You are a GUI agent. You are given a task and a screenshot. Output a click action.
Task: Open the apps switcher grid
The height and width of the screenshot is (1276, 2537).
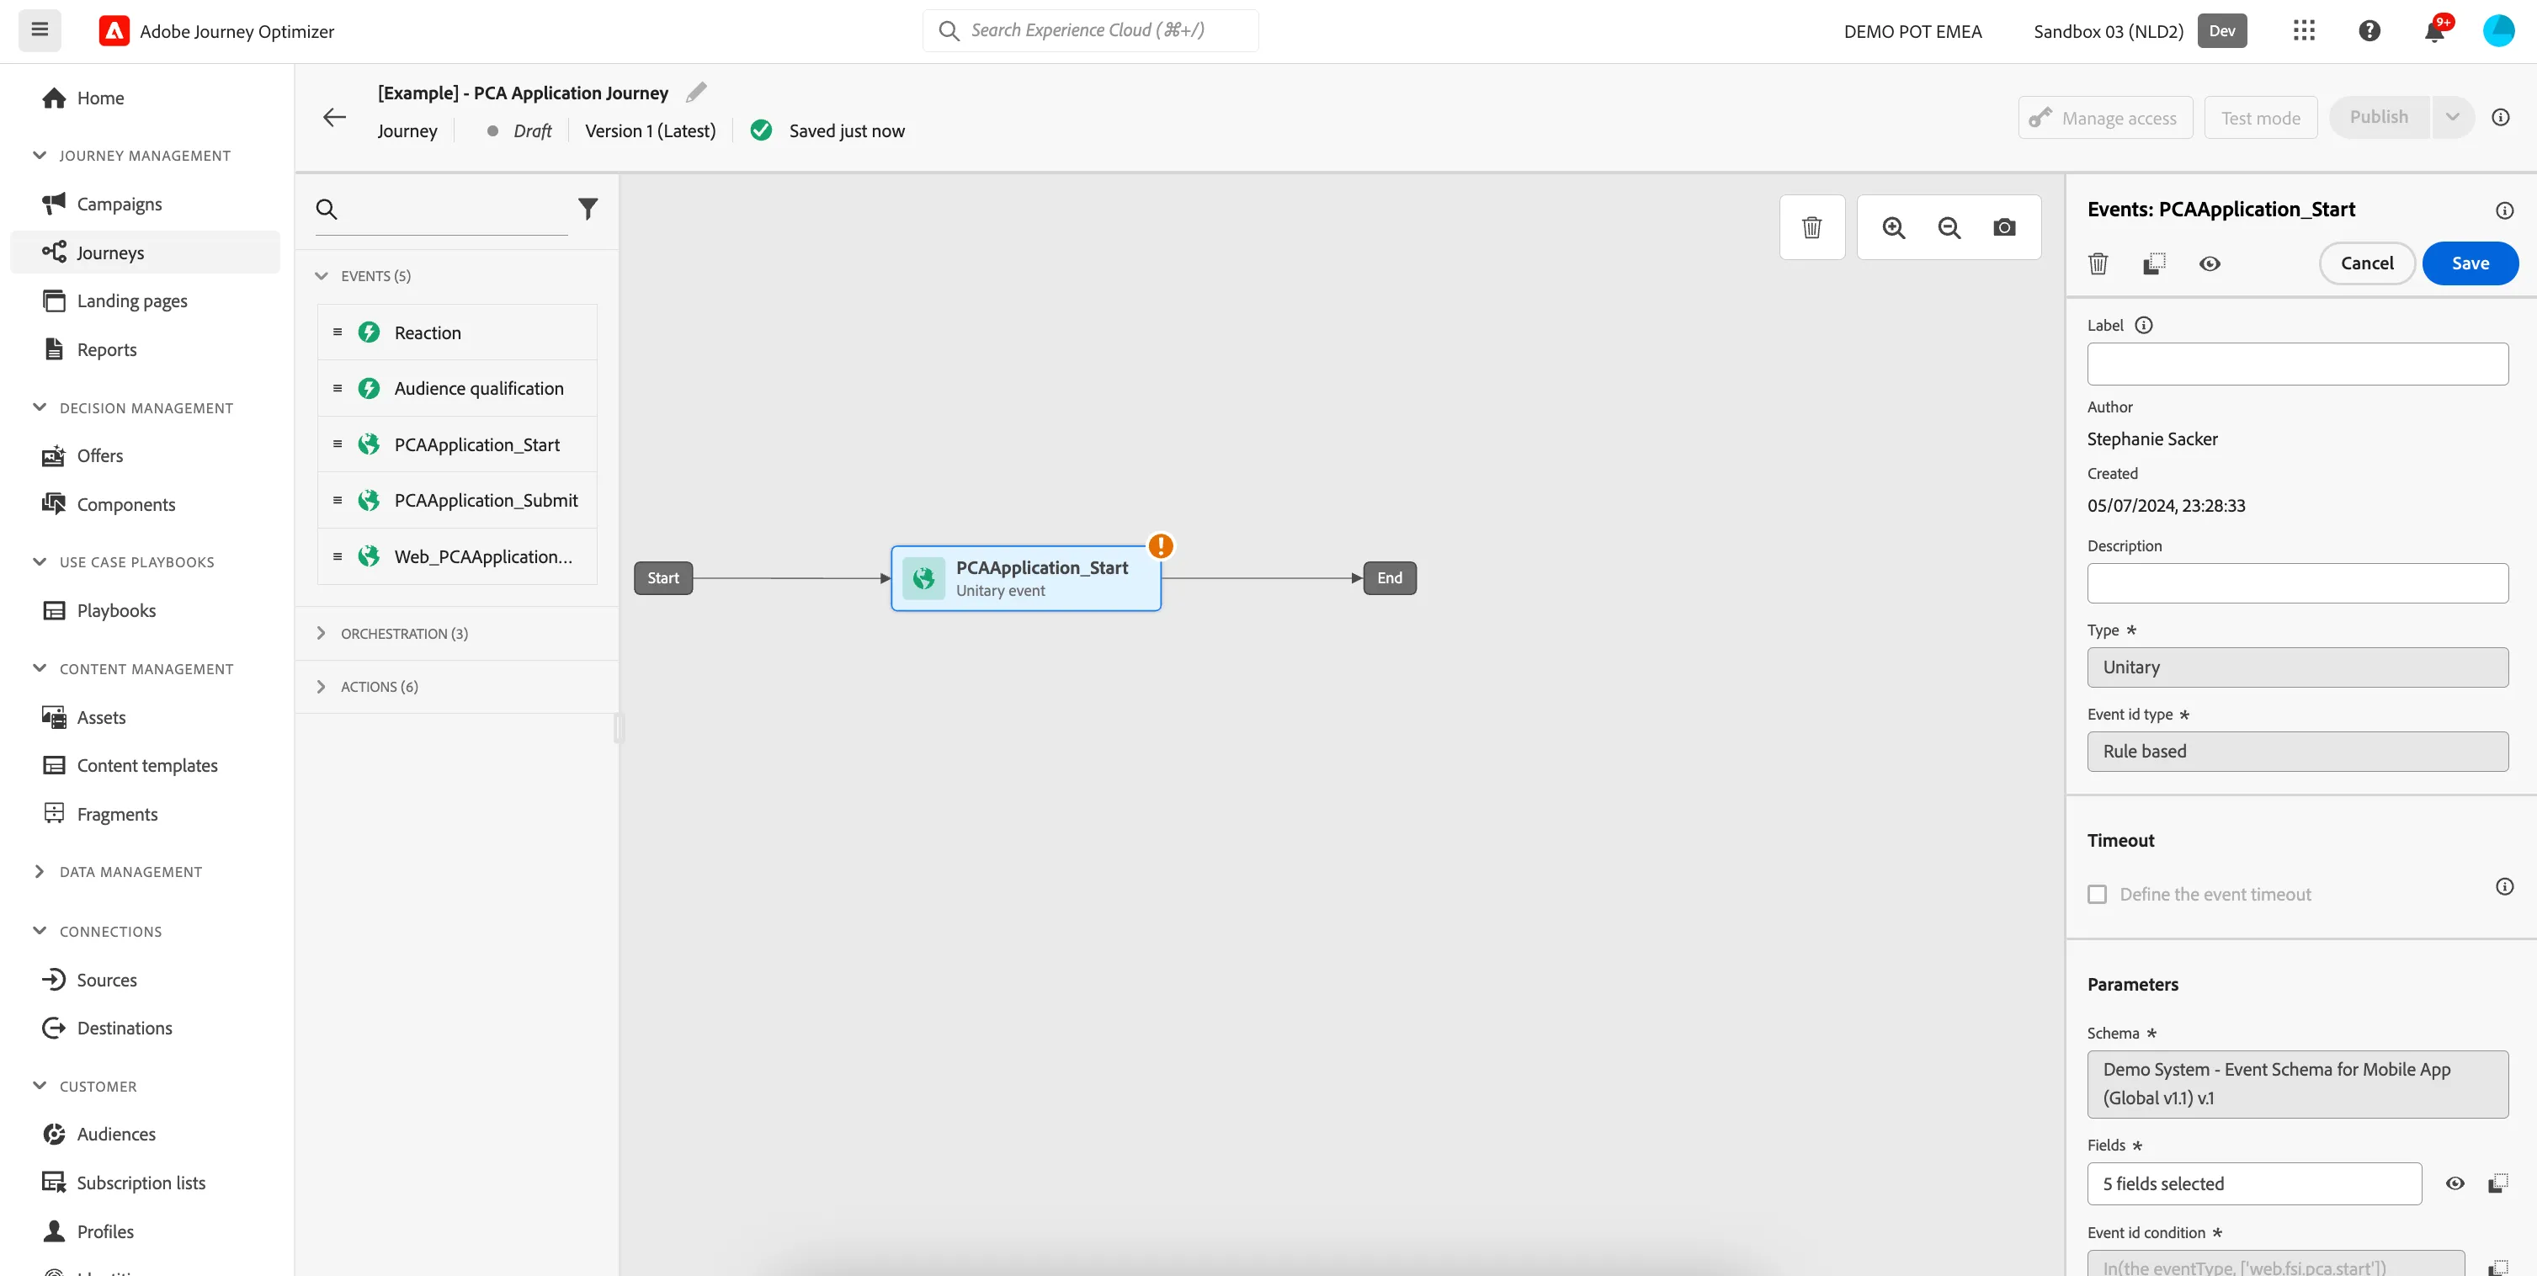click(2304, 30)
